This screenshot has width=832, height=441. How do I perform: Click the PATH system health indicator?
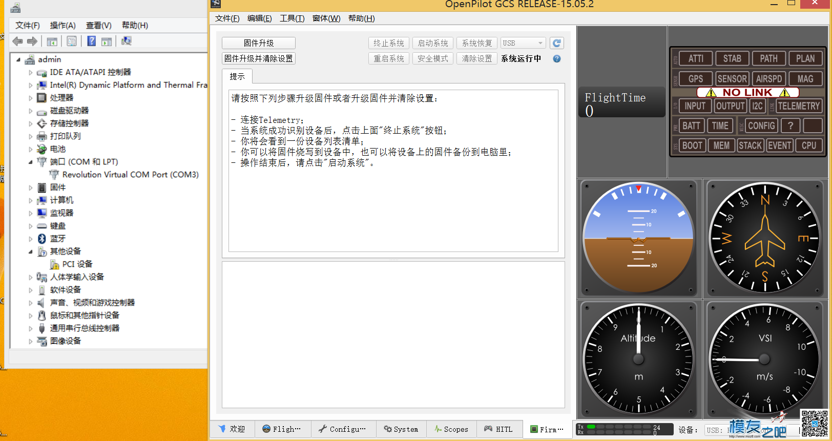tap(768, 58)
